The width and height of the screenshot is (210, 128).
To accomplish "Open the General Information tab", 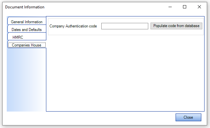I will 27,21.
